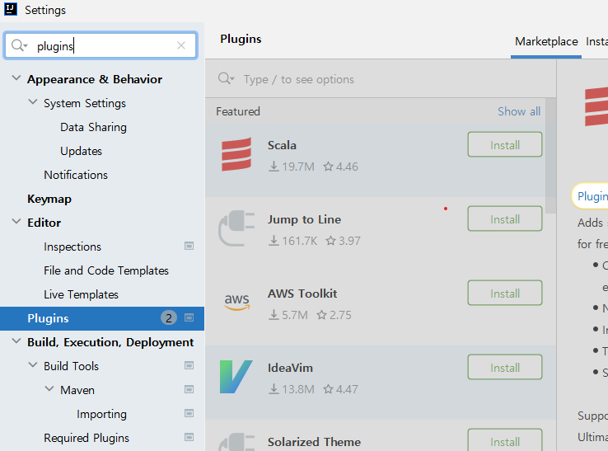Select Notifications in settings tree

pos(76,175)
